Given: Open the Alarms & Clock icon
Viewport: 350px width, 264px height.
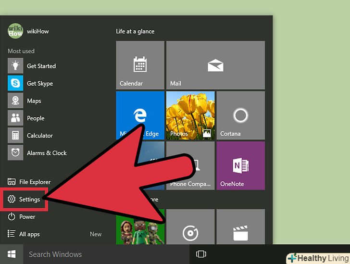Looking at the screenshot, I should pos(15,152).
